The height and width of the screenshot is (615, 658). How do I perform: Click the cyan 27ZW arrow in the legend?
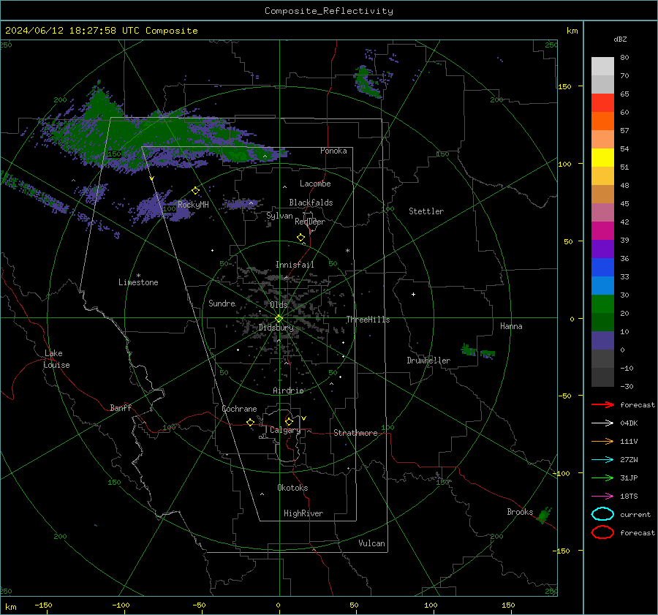pyautogui.click(x=602, y=460)
